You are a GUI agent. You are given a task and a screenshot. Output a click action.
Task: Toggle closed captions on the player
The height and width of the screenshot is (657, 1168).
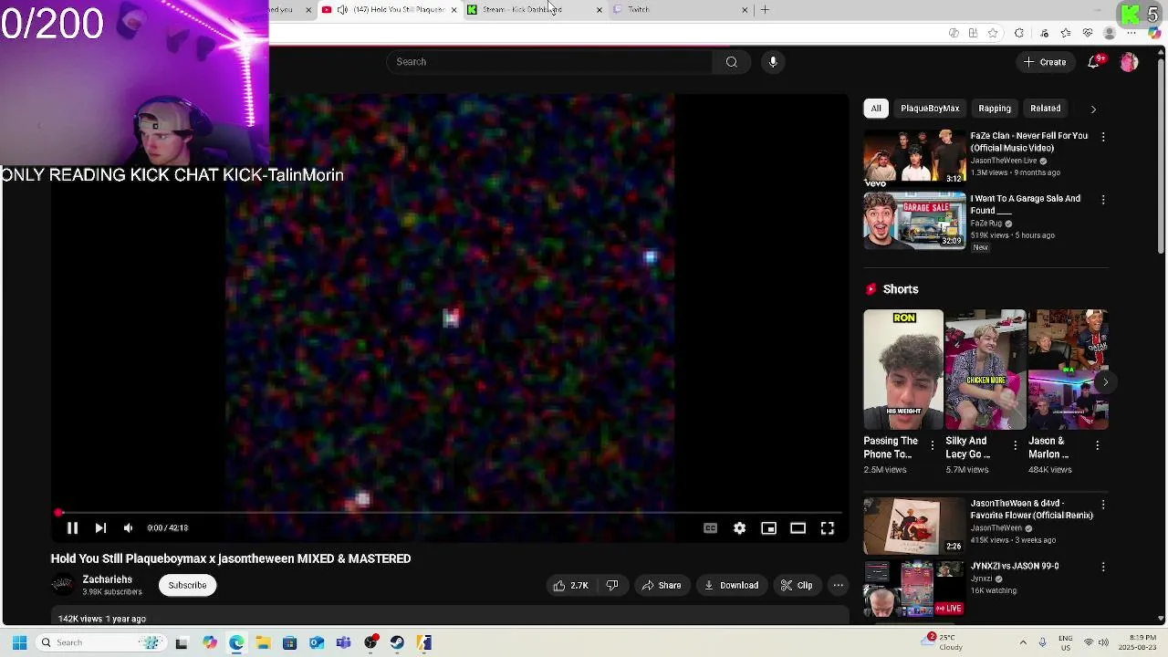coord(710,527)
